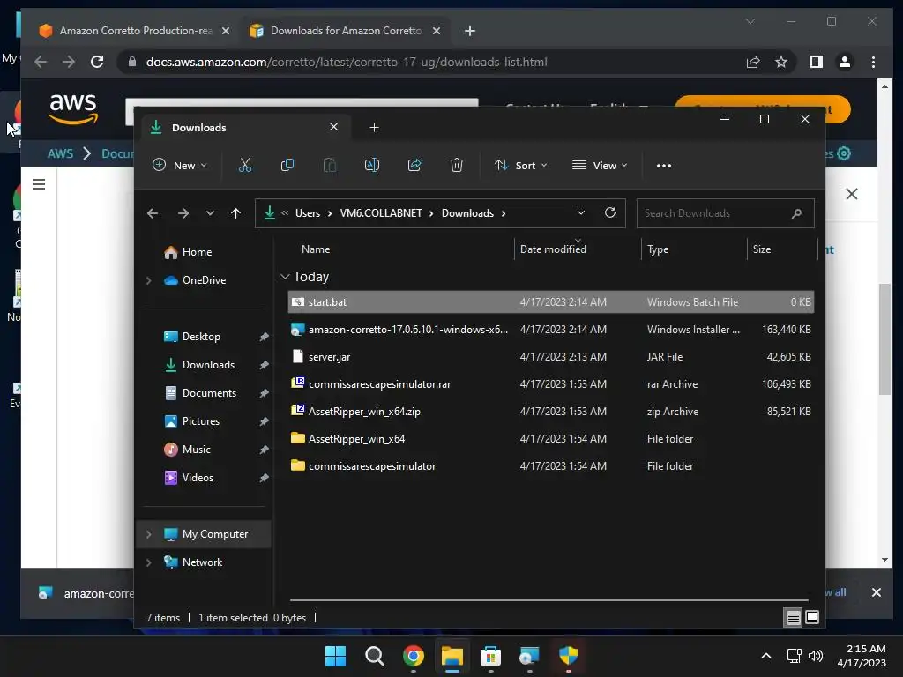Image resolution: width=903 pixels, height=677 pixels.
Task: Open the three-dot See more menu in Explorer
Action: click(663, 165)
